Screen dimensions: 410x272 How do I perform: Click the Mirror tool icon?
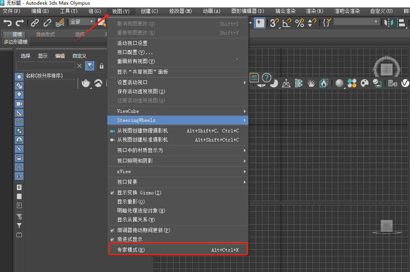coord(388,23)
